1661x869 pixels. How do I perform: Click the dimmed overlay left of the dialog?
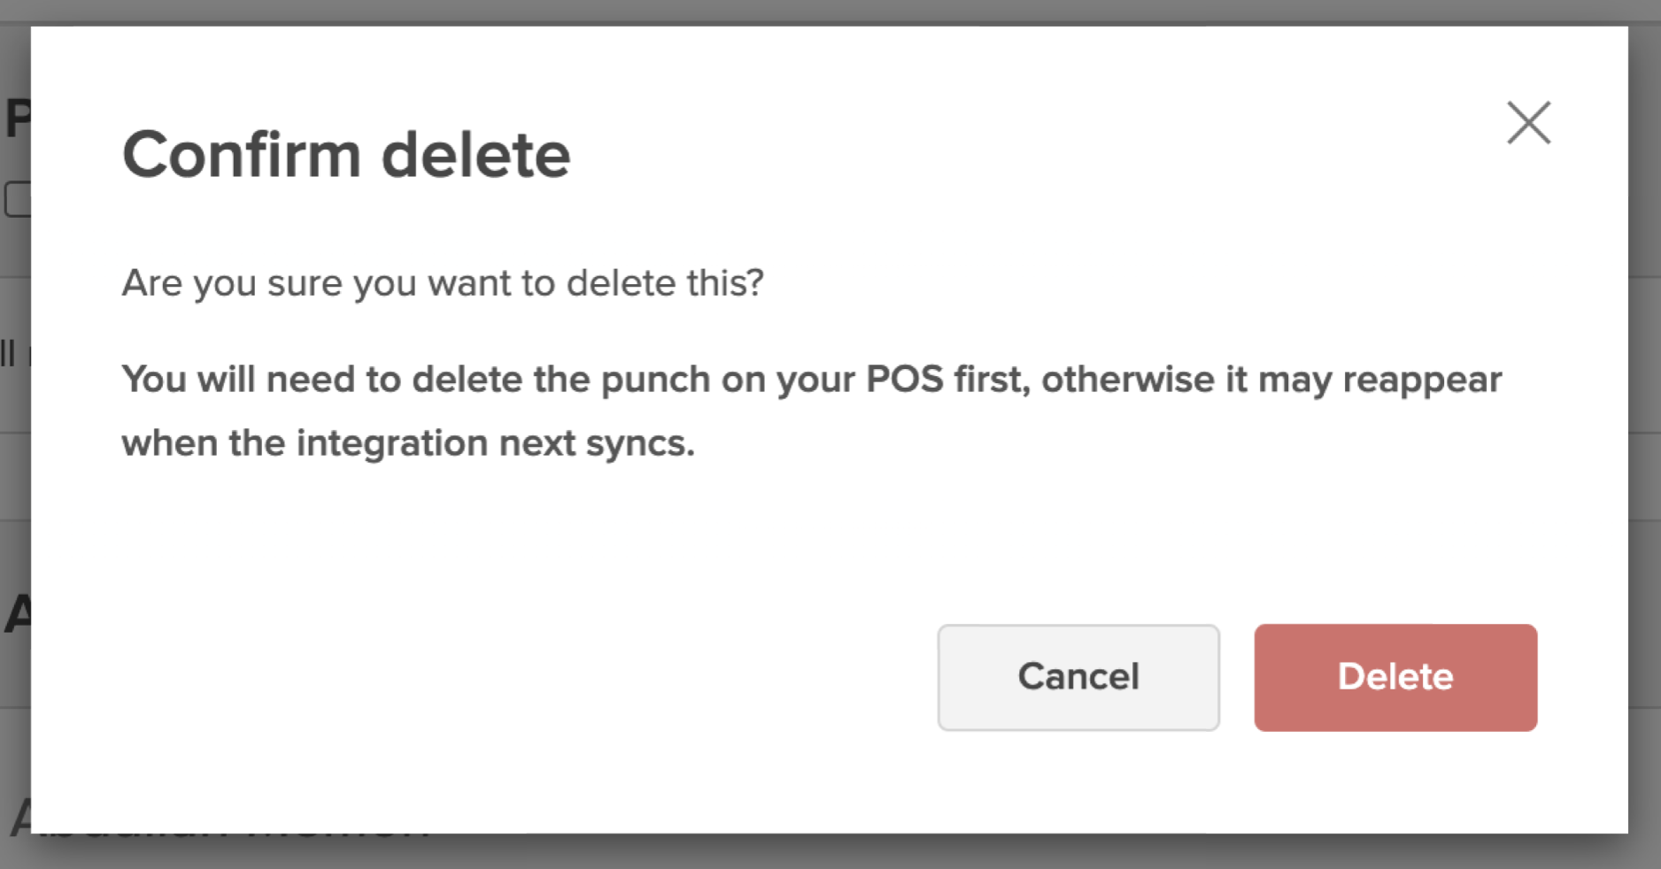click(14, 478)
